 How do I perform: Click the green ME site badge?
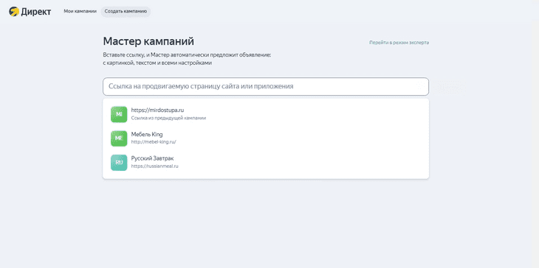click(119, 138)
